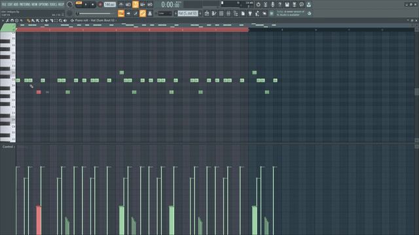Click the target channel icon before Piano roll title

(x=72, y=20)
